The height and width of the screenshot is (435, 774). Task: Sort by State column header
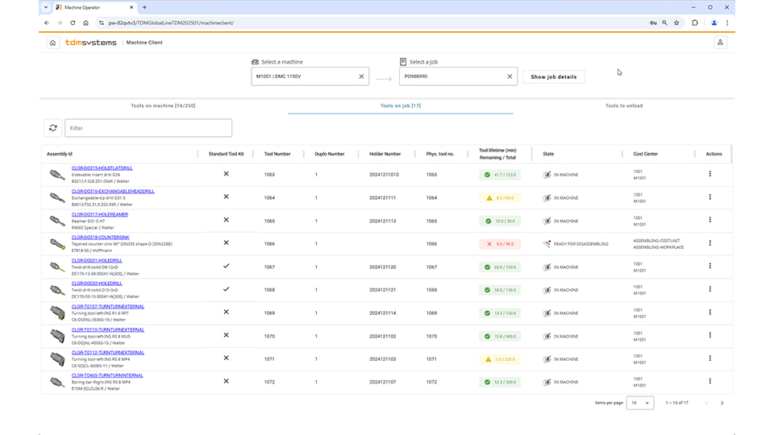[548, 154]
